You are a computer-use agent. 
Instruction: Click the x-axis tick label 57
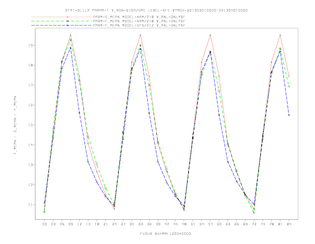[x=210, y=224]
